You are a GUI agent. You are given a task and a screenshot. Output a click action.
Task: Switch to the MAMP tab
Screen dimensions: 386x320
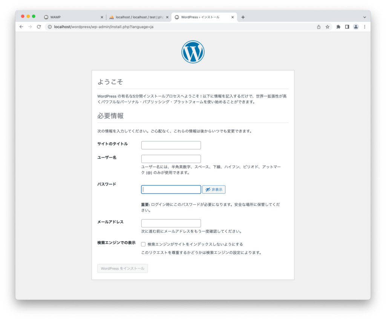tap(72, 17)
